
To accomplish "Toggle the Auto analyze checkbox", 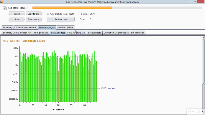I will click(48, 14).
